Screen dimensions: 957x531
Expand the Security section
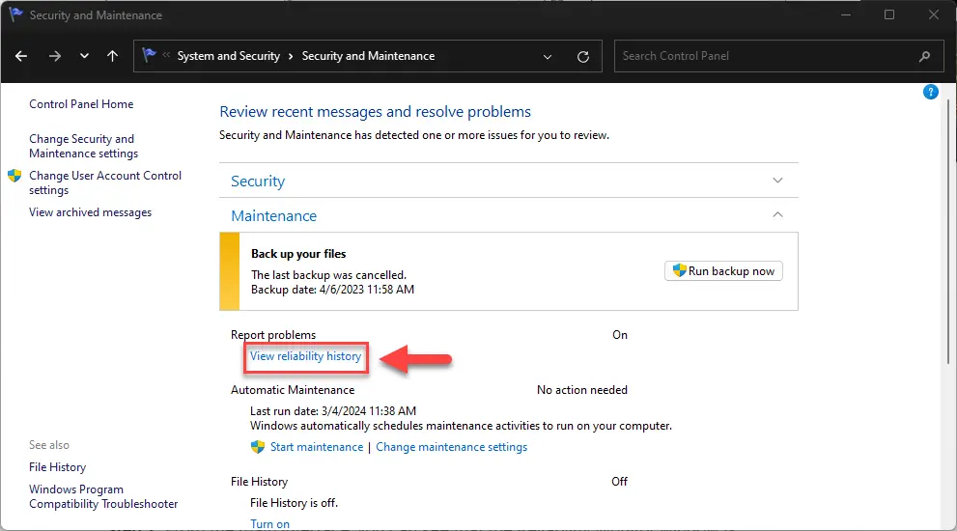click(x=778, y=181)
